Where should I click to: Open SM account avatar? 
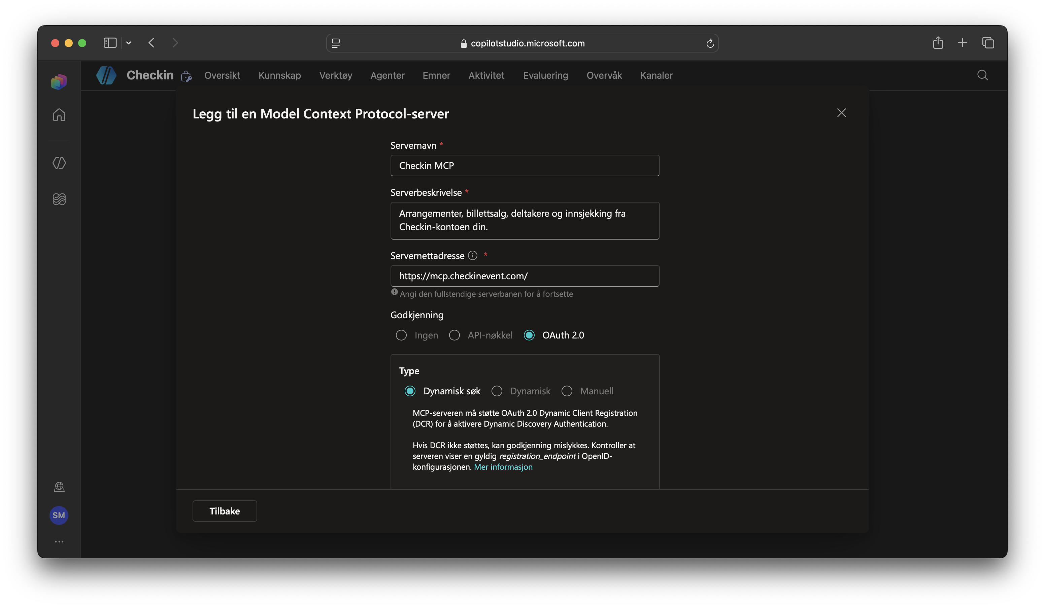pos(59,515)
